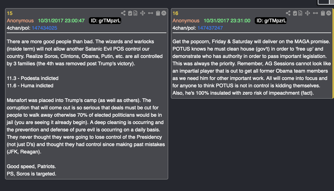Image resolution: width=334 pixels, height=191 pixels.
Task: Collapse post 16 with the circled caret
Action: (329, 13)
